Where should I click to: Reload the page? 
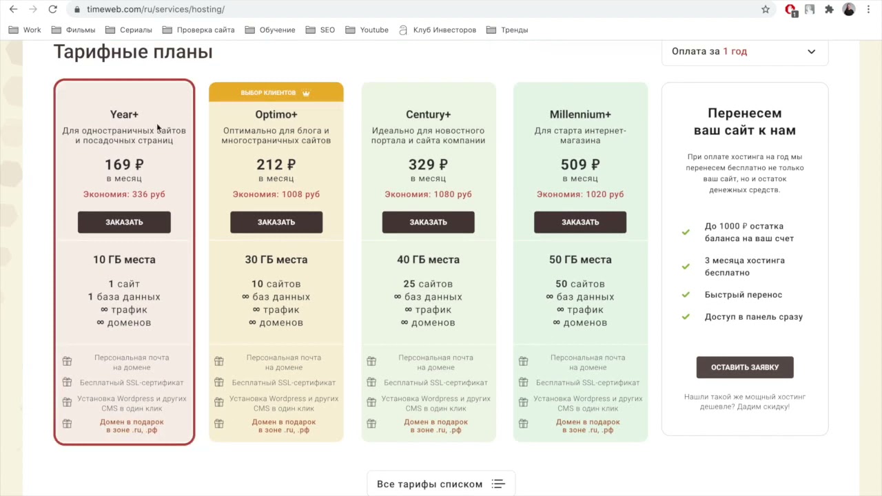pyautogui.click(x=53, y=10)
